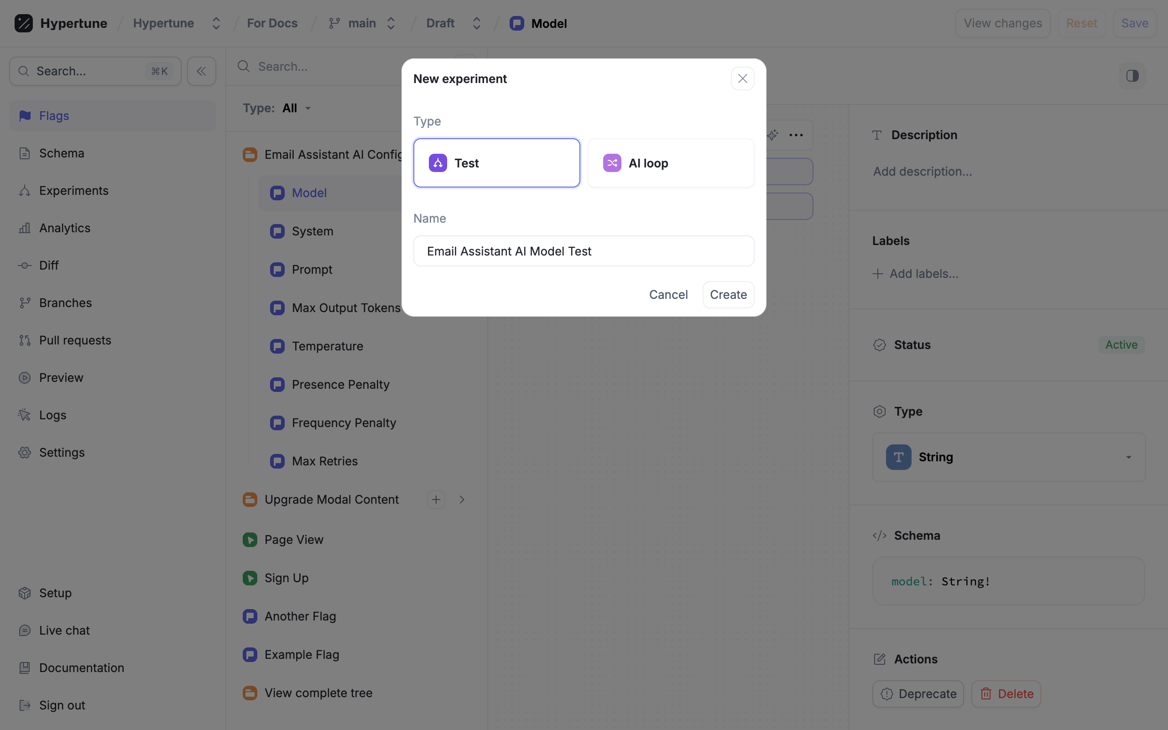Select the AI loop experiment type

point(670,163)
